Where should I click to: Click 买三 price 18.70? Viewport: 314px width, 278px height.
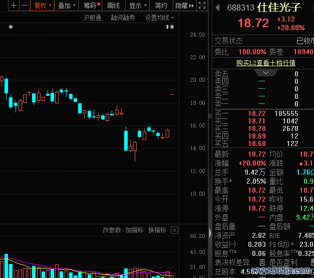coord(257,128)
